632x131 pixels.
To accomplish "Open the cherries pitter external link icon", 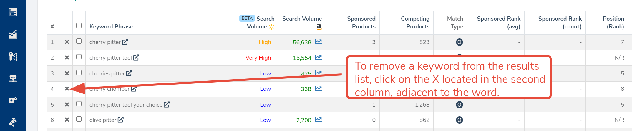I will (129, 73).
